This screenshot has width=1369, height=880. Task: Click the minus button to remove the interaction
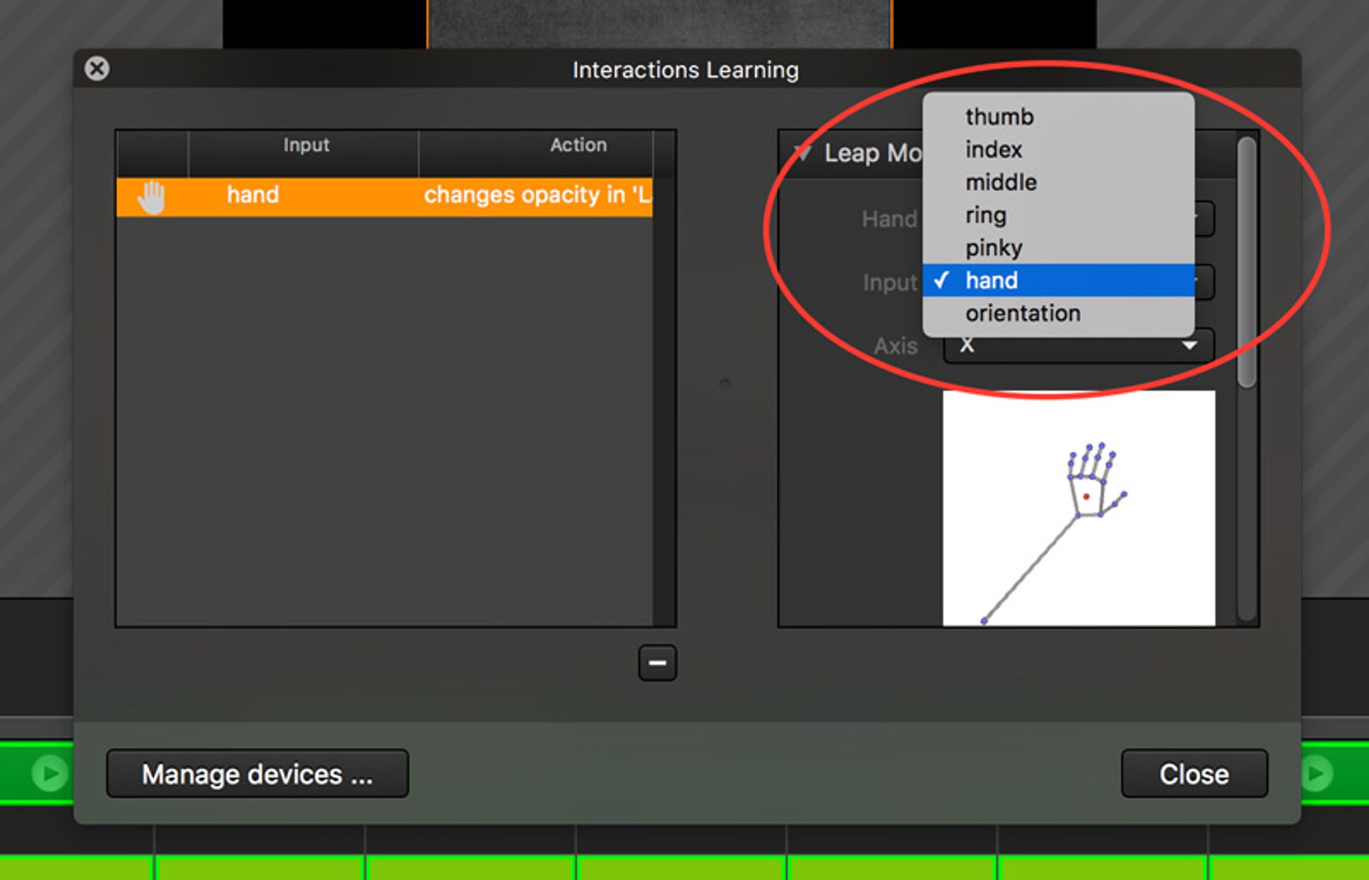[657, 662]
